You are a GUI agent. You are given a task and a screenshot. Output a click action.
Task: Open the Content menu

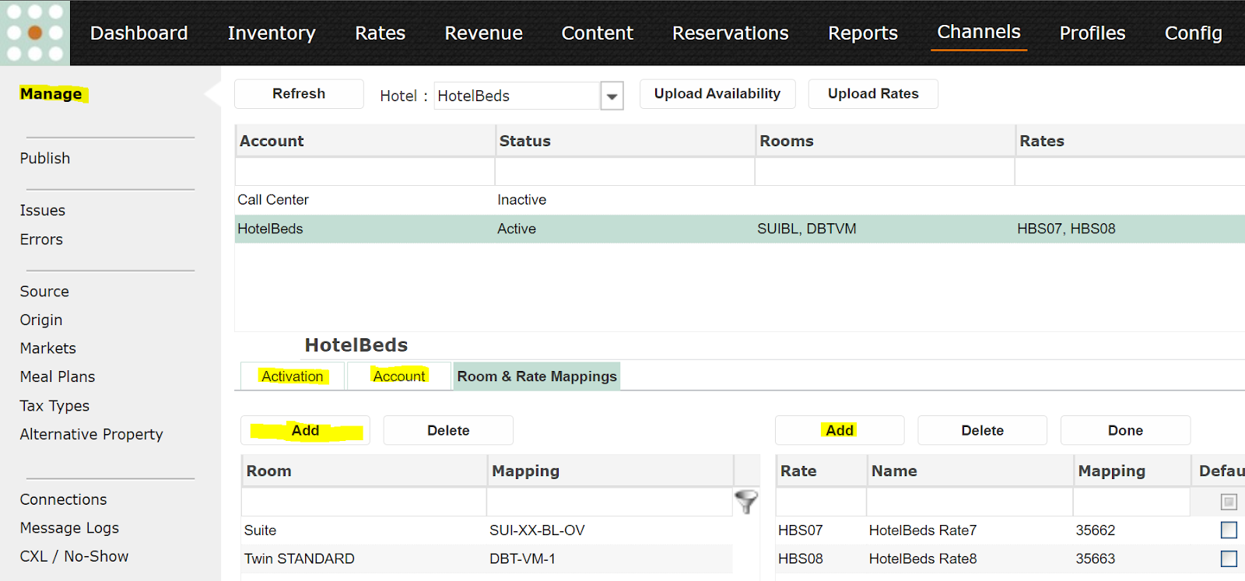pos(598,33)
